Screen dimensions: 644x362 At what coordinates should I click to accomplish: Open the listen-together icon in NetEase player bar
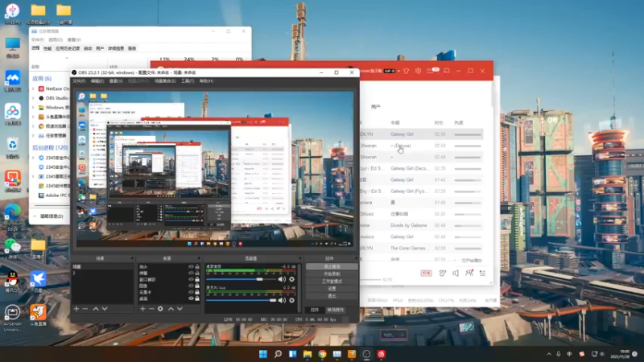tap(469, 273)
